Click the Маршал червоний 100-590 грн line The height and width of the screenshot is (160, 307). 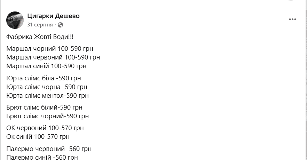tap(53, 57)
